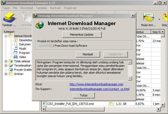Image resolution: width=168 pixels, height=114 pixels.
Task: Click IDM icon in main title bar
Action: pos(3,3)
